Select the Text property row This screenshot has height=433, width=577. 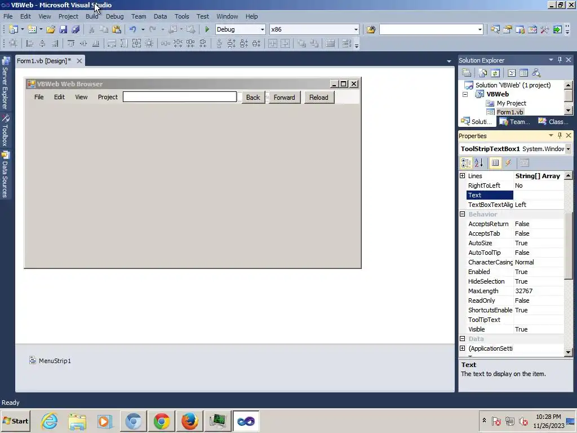(x=514, y=195)
